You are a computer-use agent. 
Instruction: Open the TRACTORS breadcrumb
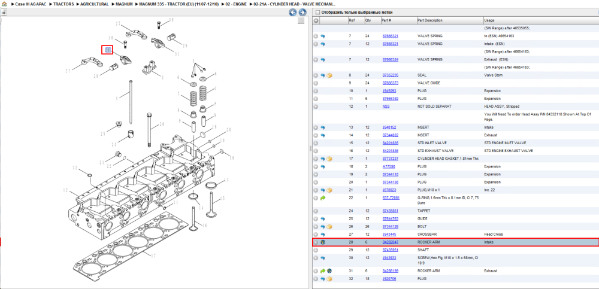(x=63, y=4)
